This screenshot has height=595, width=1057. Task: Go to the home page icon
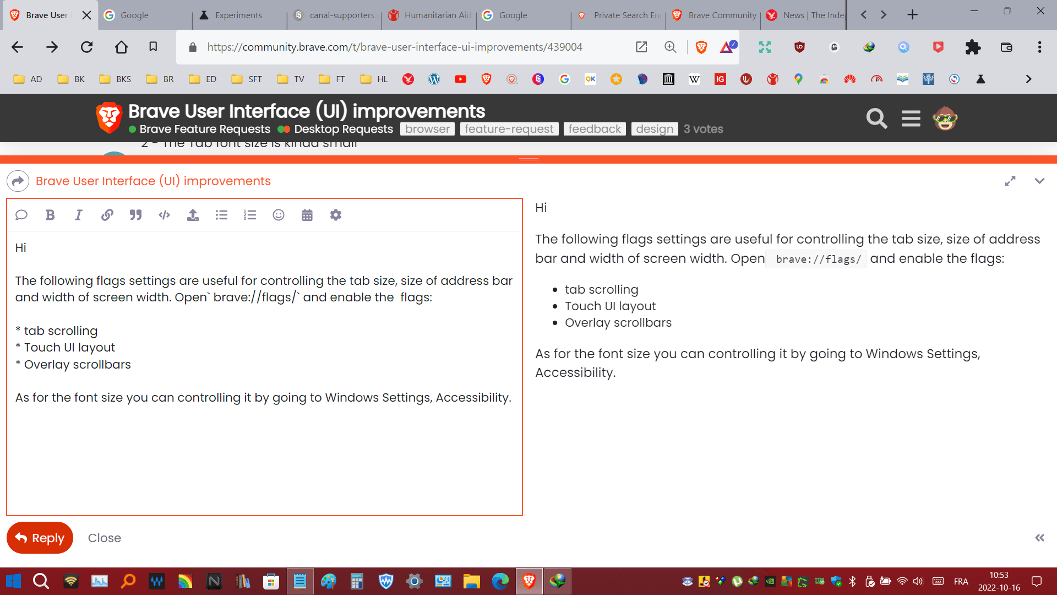pyautogui.click(x=121, y=47)
